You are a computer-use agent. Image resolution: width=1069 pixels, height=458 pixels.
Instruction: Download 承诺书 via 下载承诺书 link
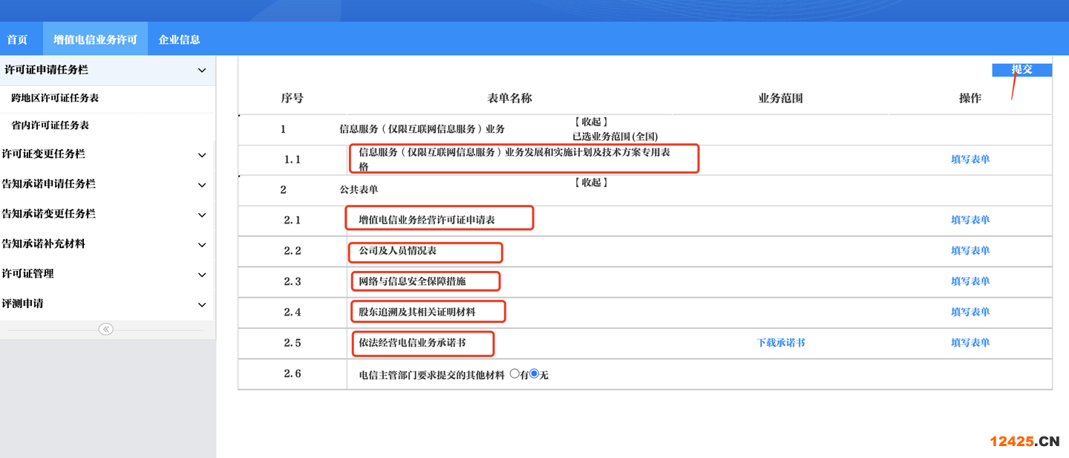tap(781, 342)
